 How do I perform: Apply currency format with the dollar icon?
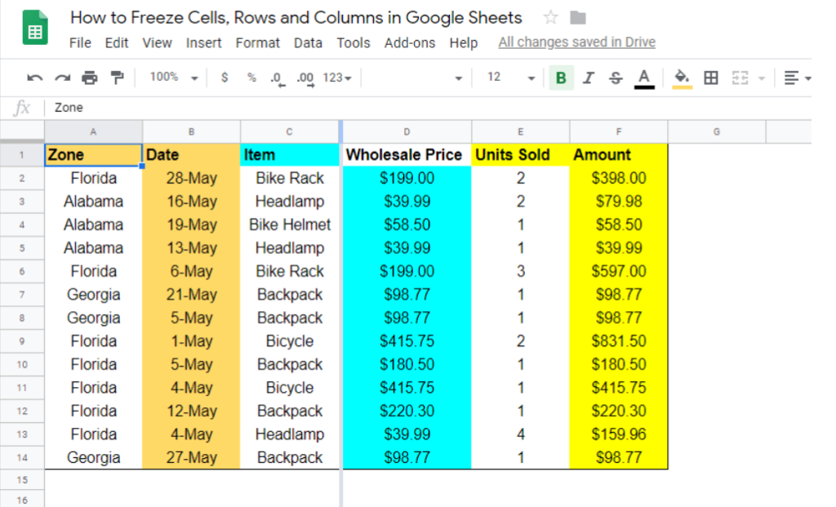(x=223, y=77)
